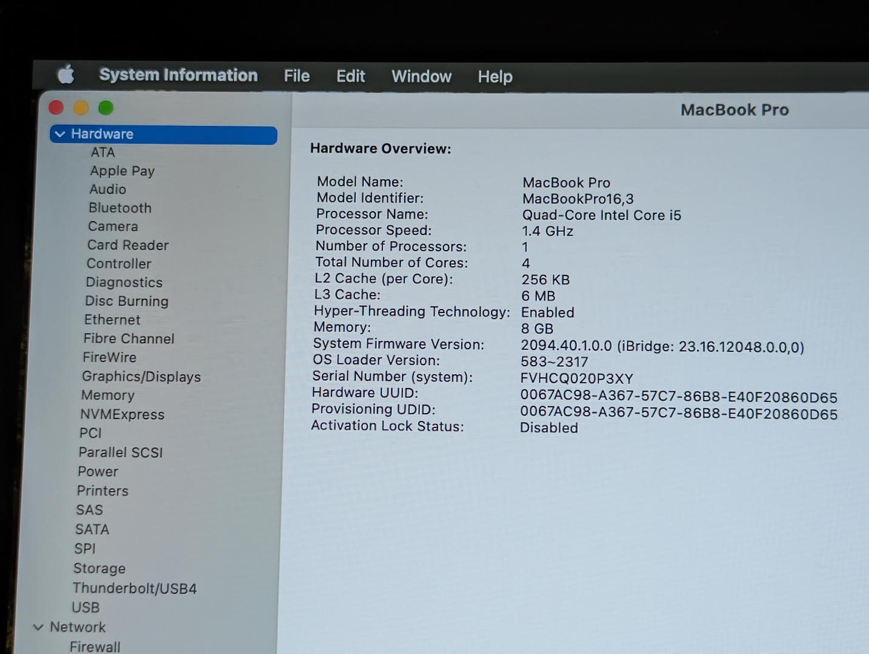
Task: Show the Memory hardware details
Action: point(108,395)
